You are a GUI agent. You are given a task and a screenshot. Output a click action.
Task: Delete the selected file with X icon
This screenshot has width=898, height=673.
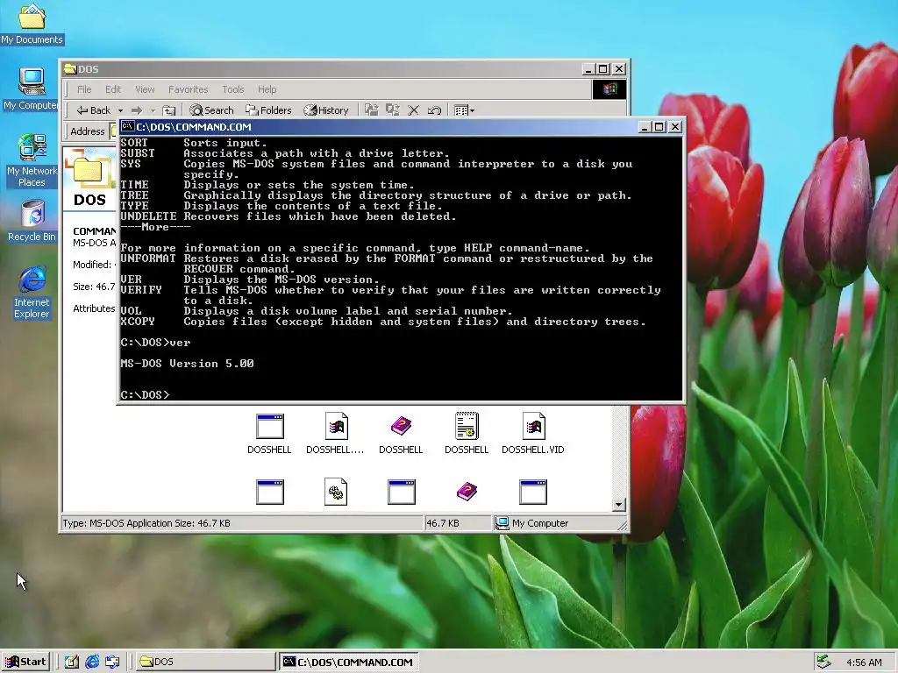pyautogui.click(x=413, y=110)
